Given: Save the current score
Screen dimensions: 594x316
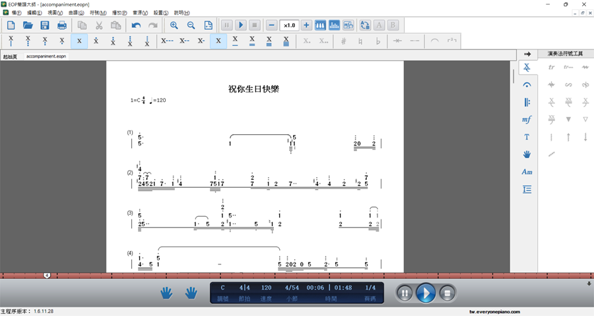Looking at the screenshot, I should 45,25.
